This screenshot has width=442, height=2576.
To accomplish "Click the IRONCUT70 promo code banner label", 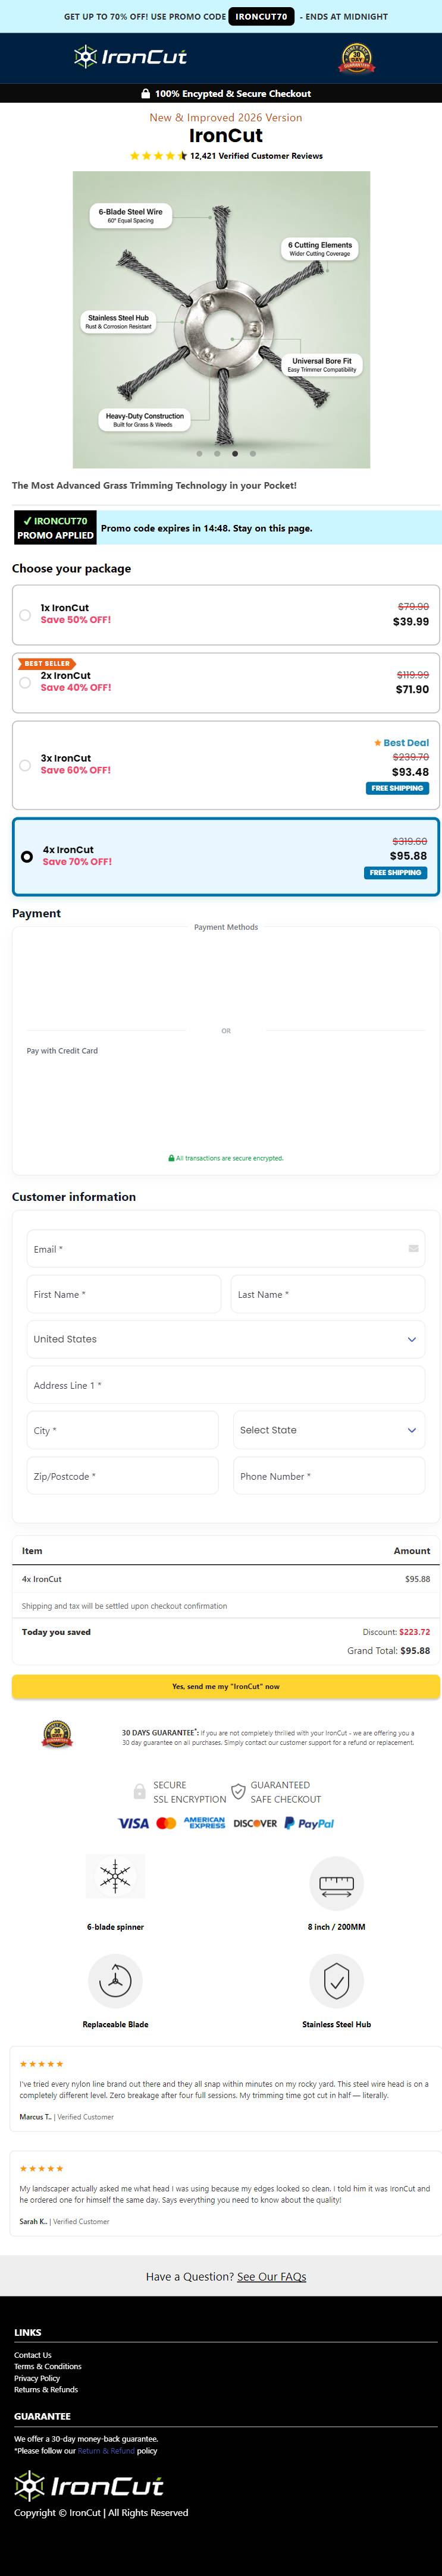I will [261, 16].
